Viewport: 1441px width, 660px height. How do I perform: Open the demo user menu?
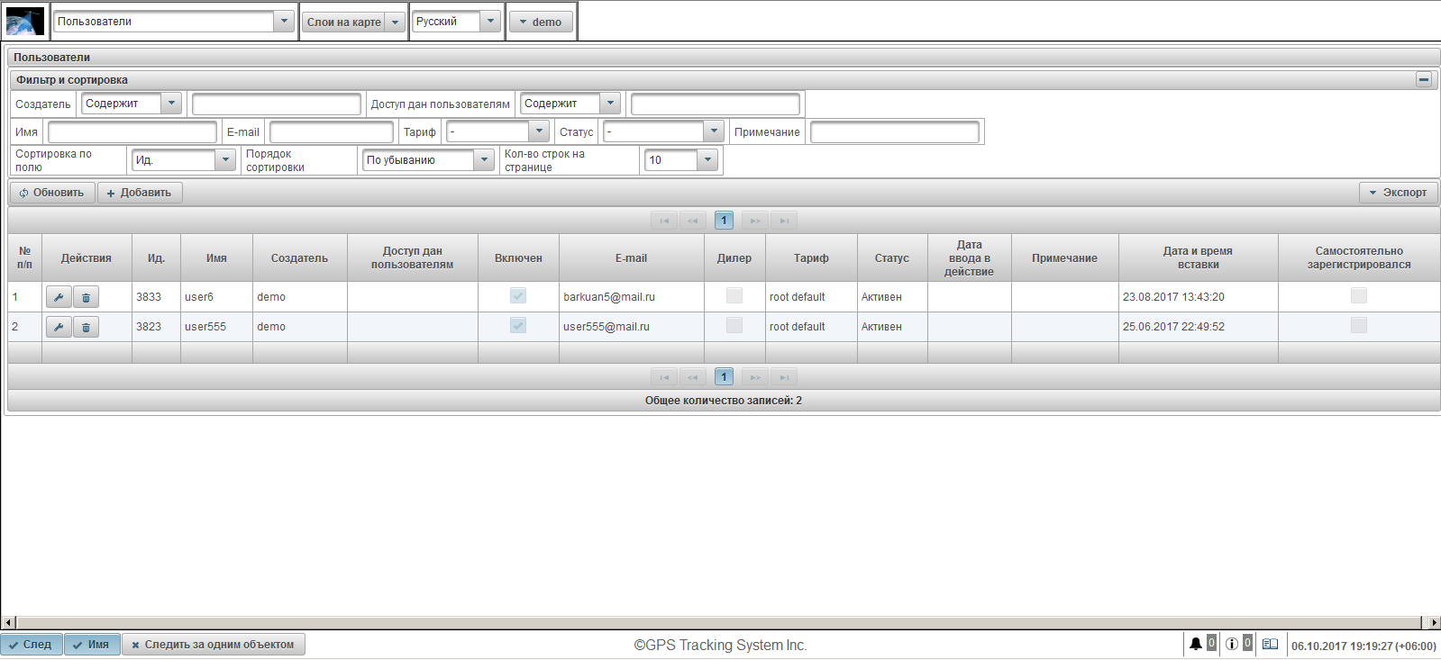coord(541,22)
